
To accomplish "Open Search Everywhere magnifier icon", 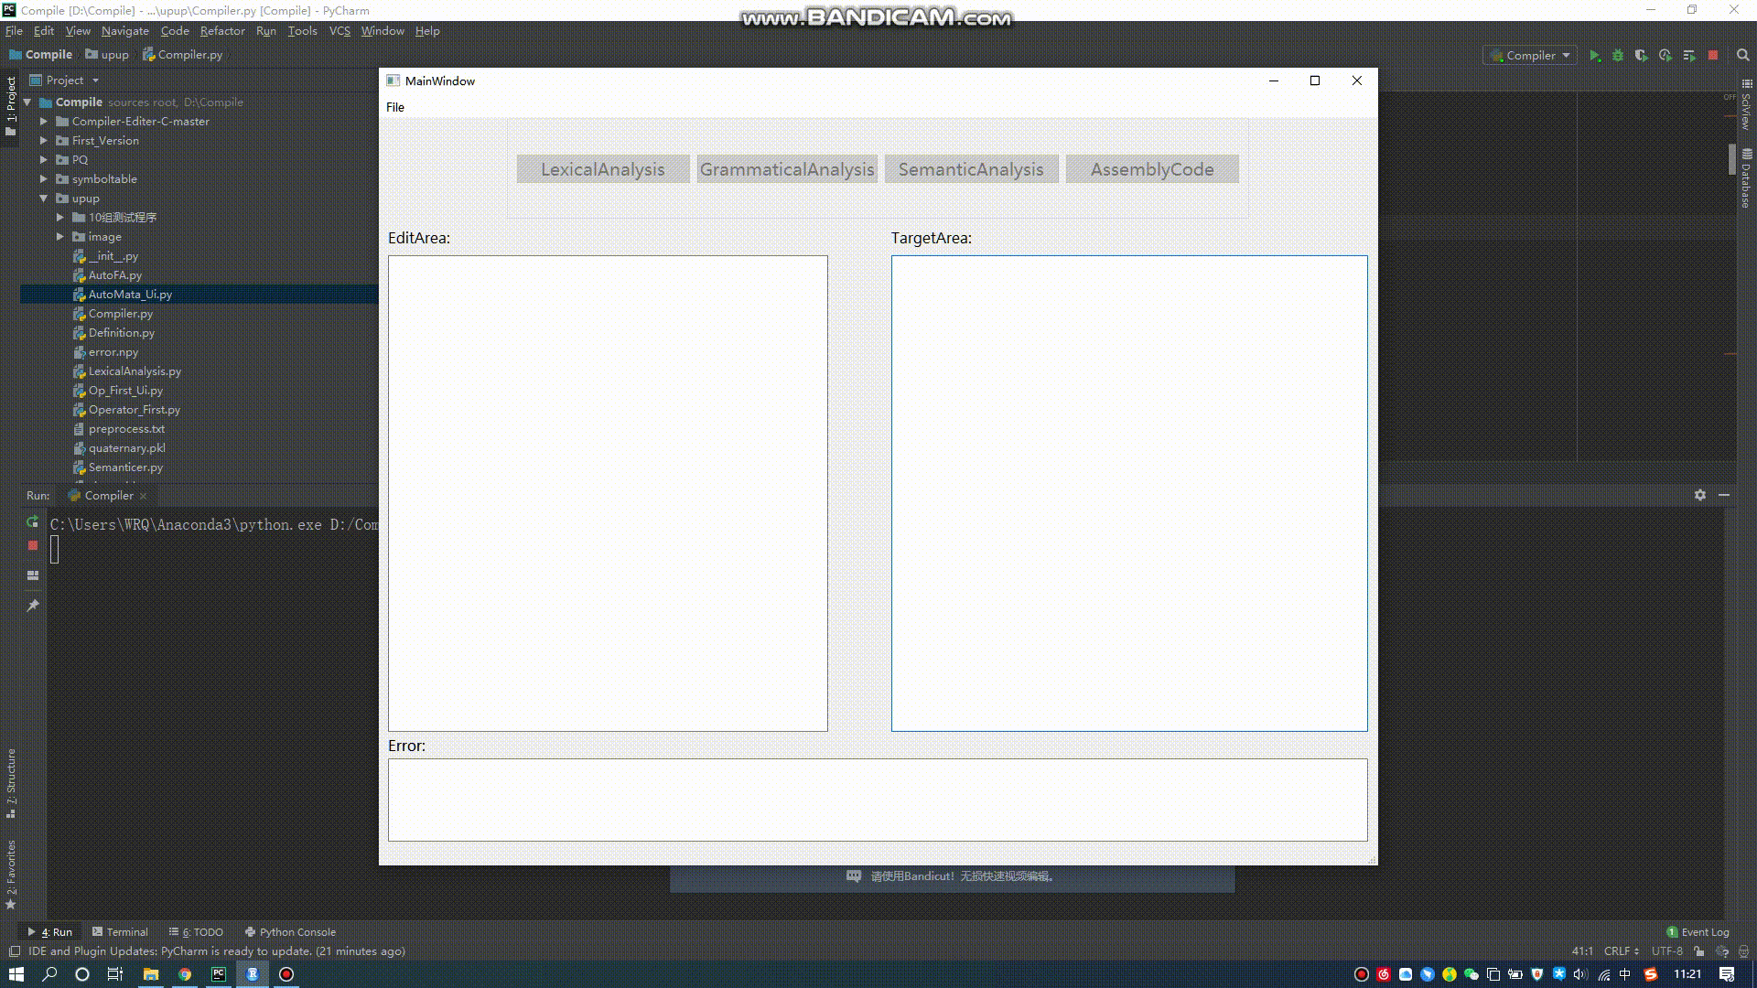I will click(x=1743, y=56).
